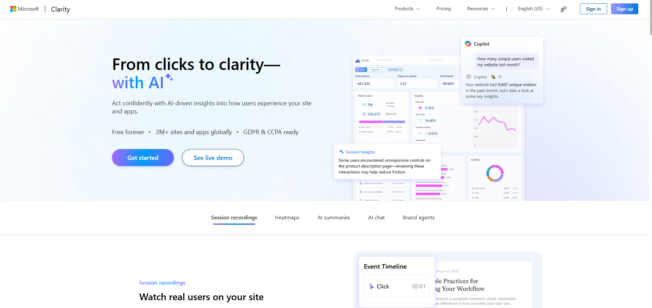Uncheck the Rage clicks checkbox
This screenshot has width=652, height=308.
(421, 108)
